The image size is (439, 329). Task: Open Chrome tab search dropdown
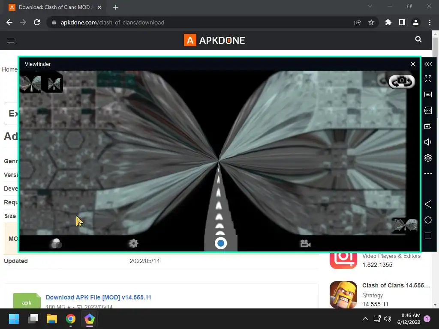click(x=370, y=6)
